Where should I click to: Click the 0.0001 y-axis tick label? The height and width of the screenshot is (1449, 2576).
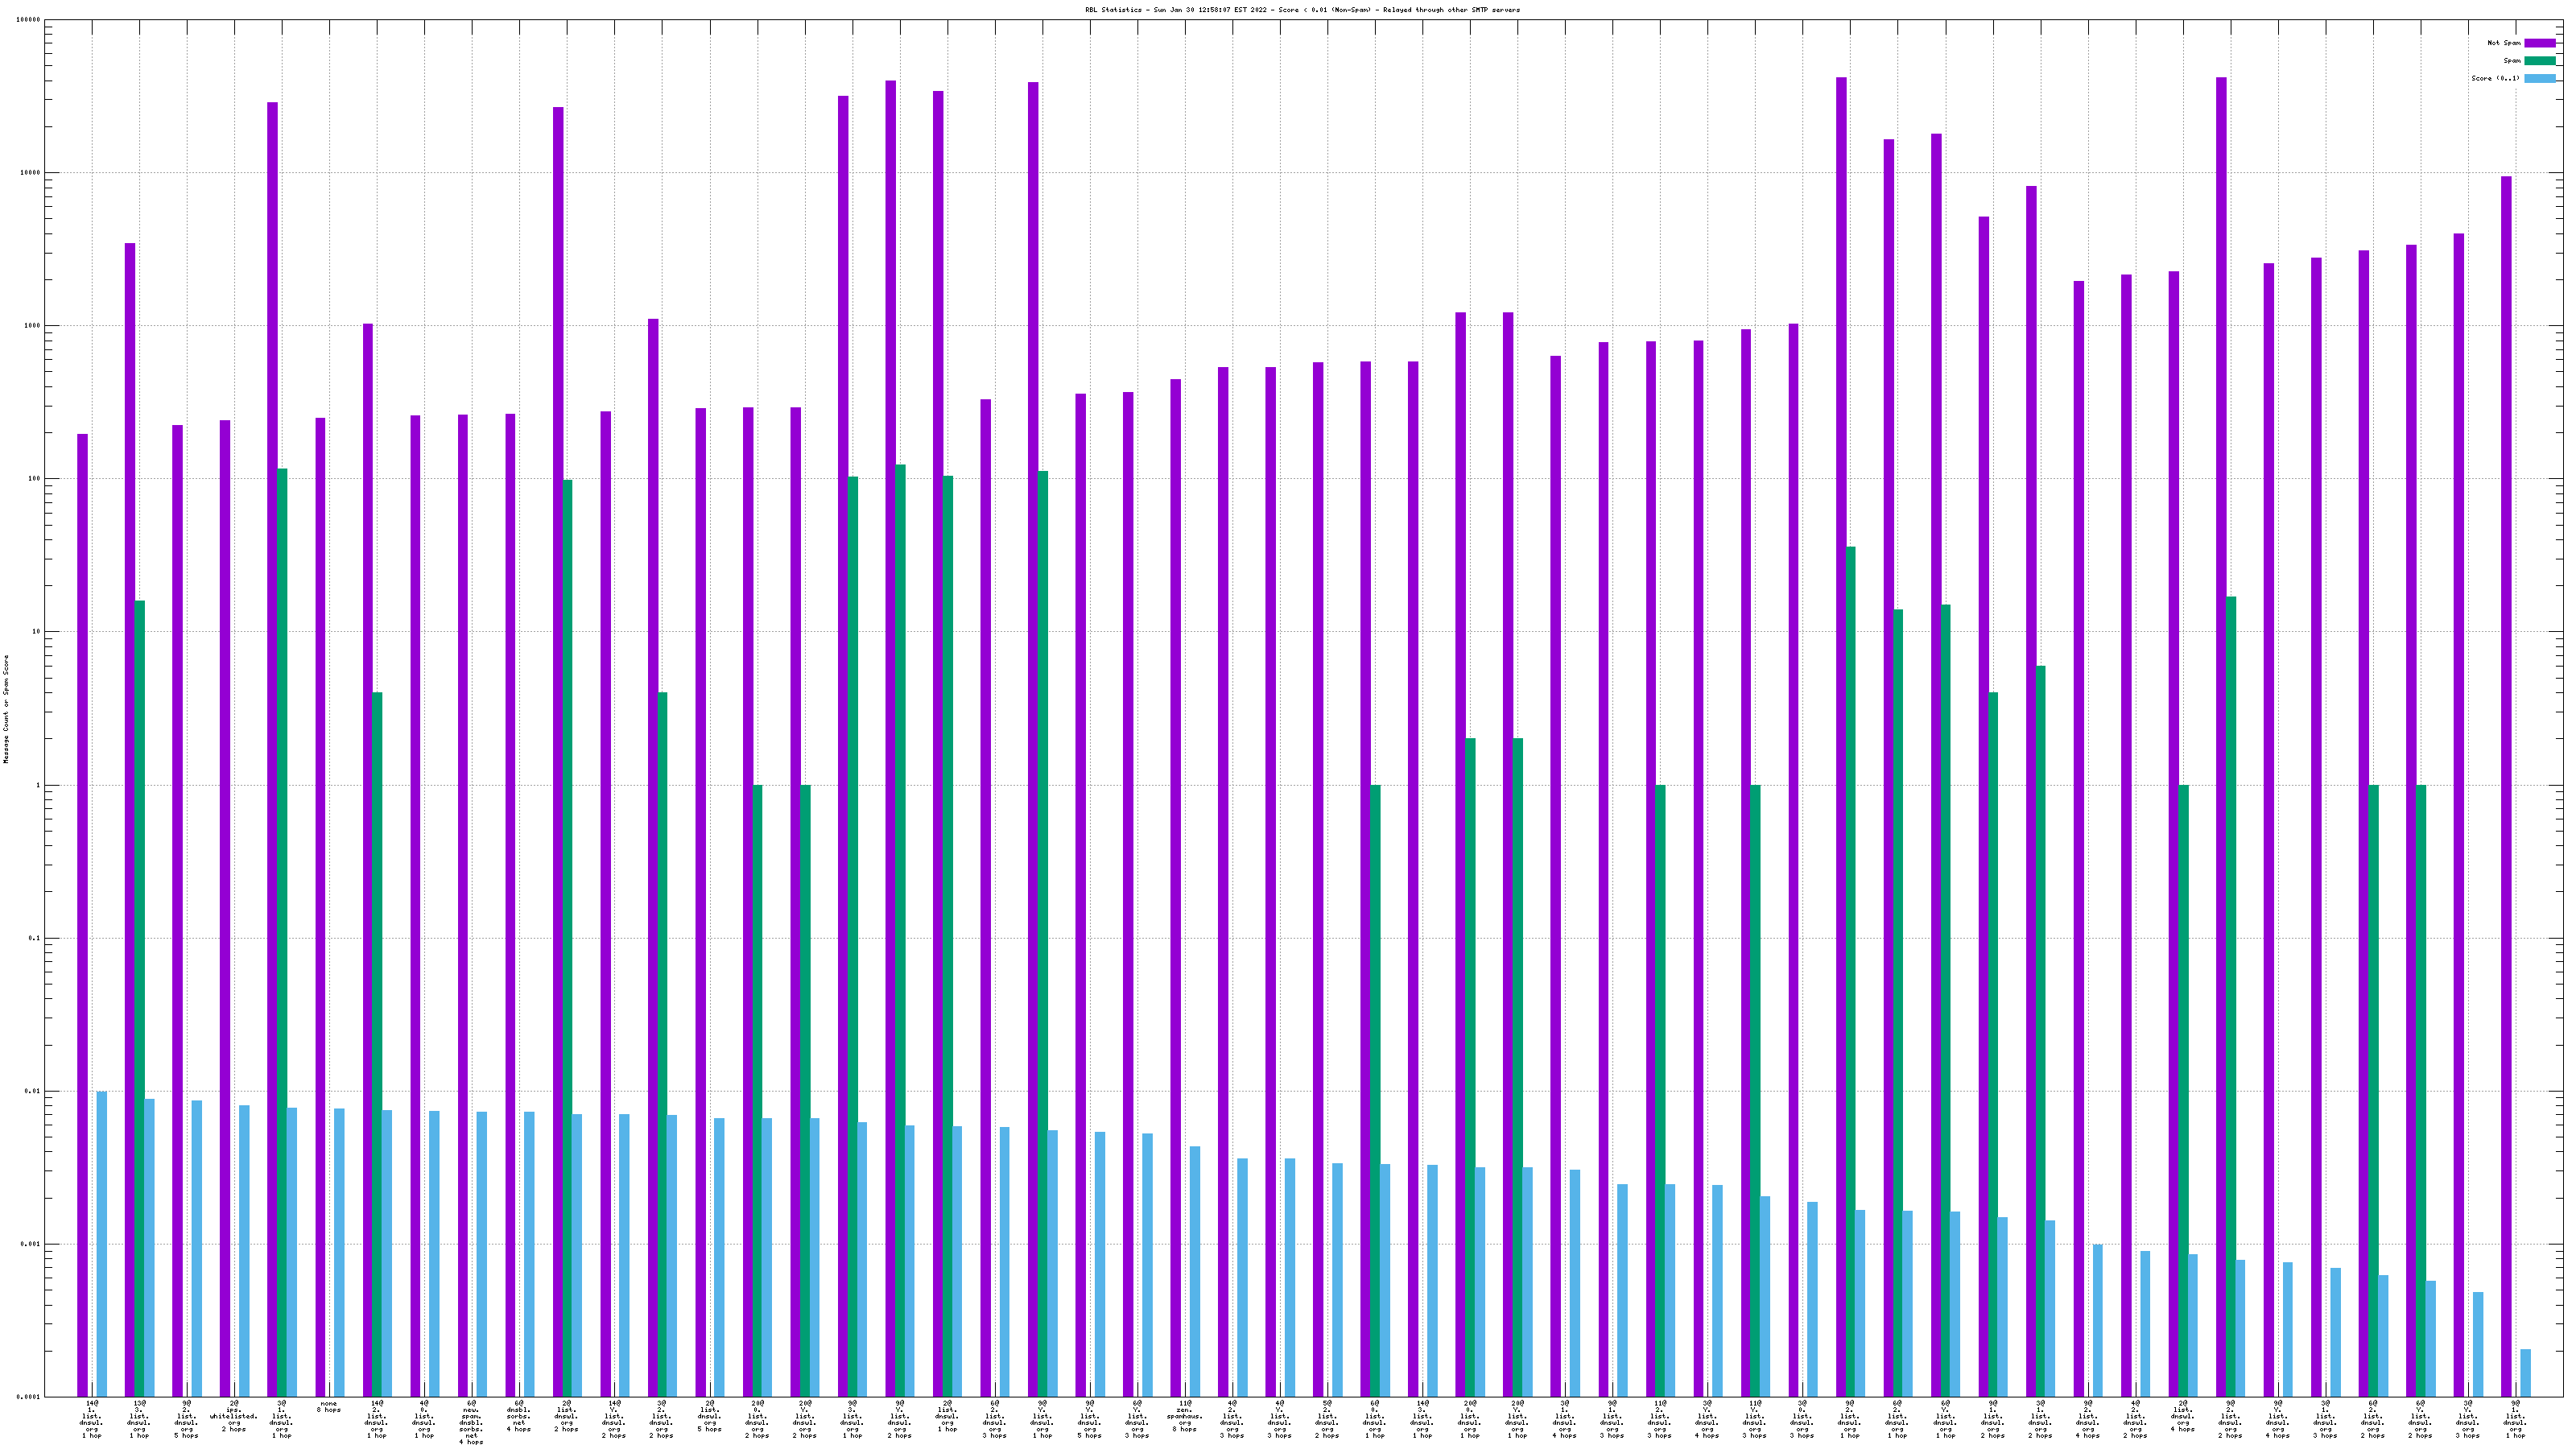click(28, 1397)
